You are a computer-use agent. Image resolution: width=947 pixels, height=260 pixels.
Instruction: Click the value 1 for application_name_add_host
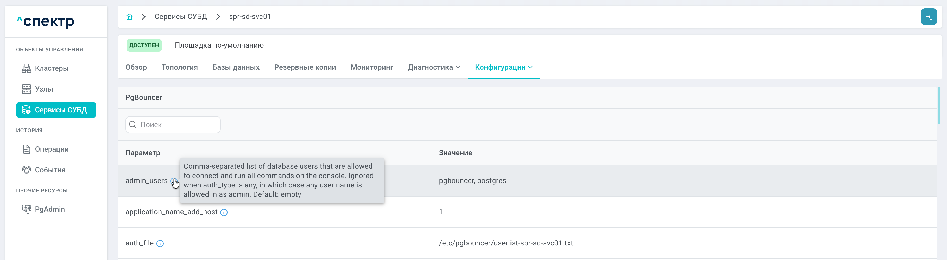(x=441, y=212)
